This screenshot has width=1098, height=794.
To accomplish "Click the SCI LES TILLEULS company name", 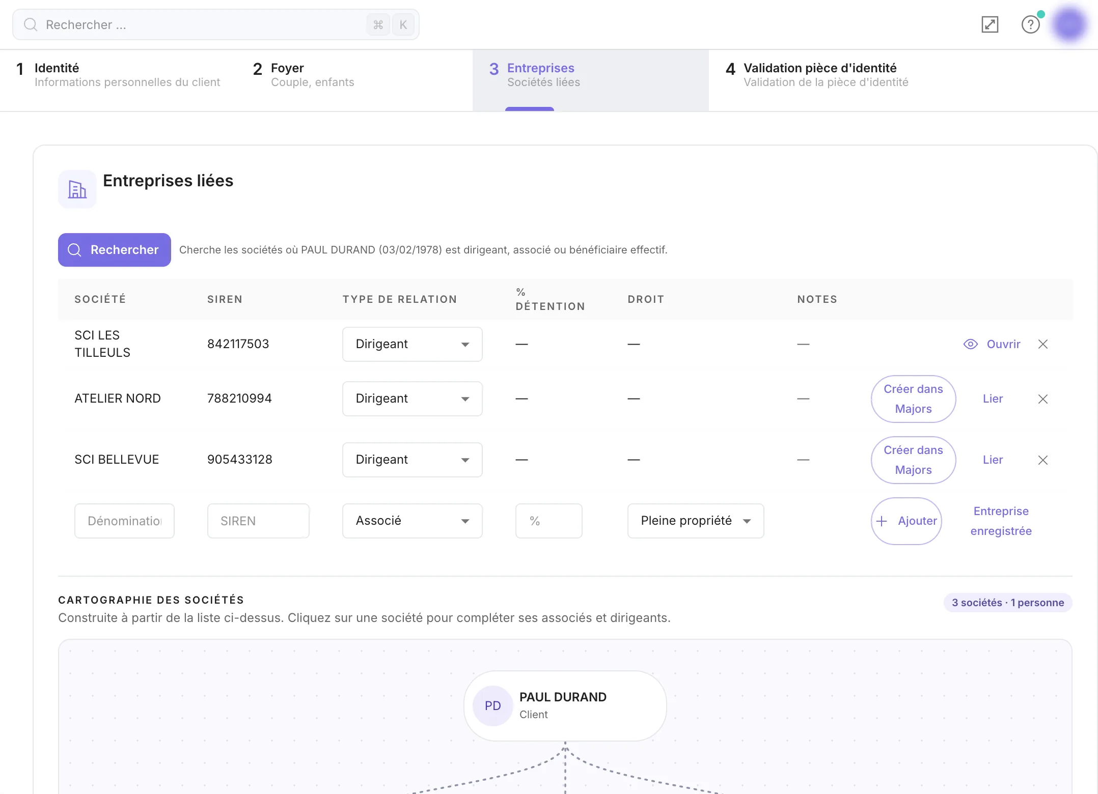I will (102, 344).
